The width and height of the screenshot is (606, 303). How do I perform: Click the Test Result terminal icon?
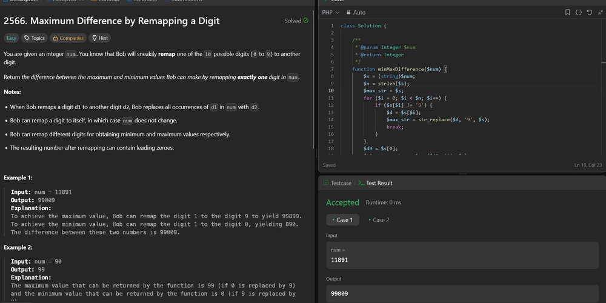point(361,183)
